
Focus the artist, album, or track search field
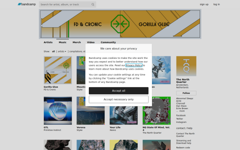(67, 4)
